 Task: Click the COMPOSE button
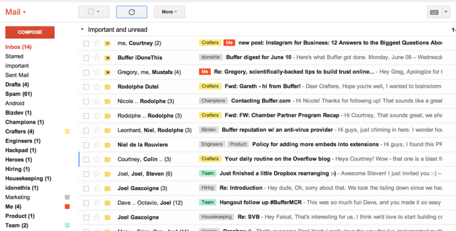click(x=30, y=32)
